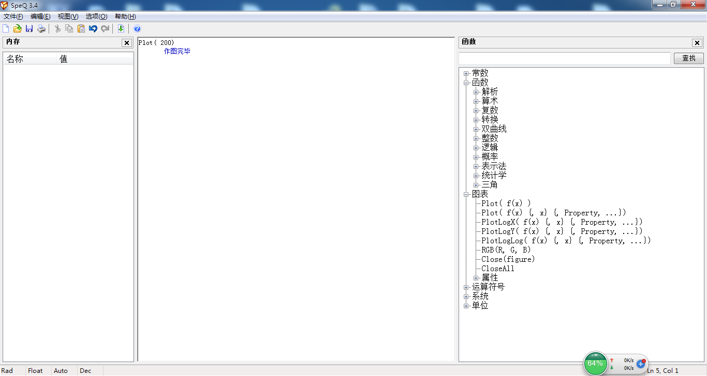
Task: Open the 文件(F) menu
Action: tap(13, 17)
